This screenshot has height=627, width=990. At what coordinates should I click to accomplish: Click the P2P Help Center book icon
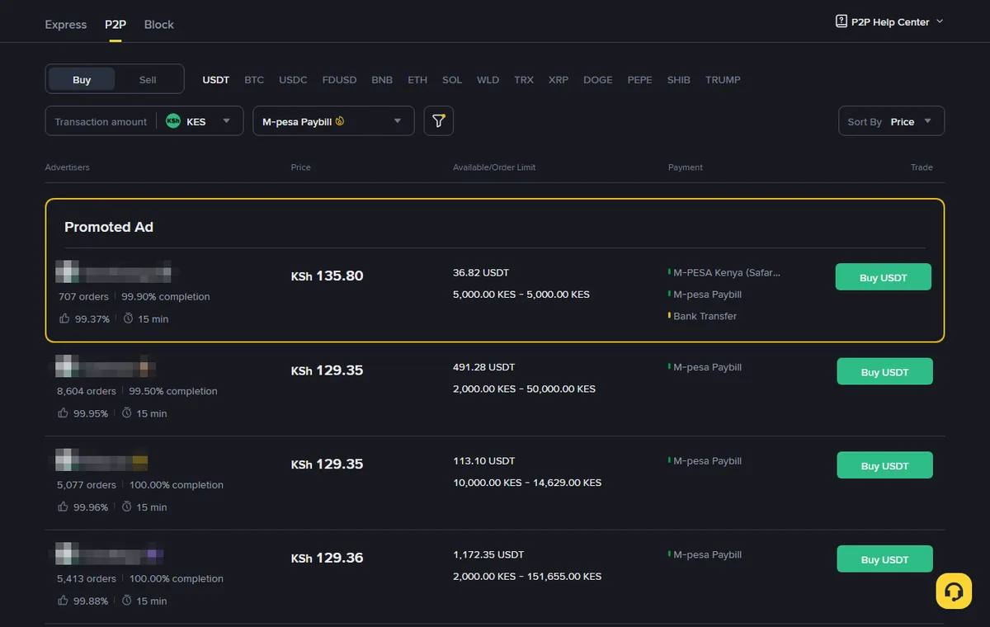[x=841, y=21]
